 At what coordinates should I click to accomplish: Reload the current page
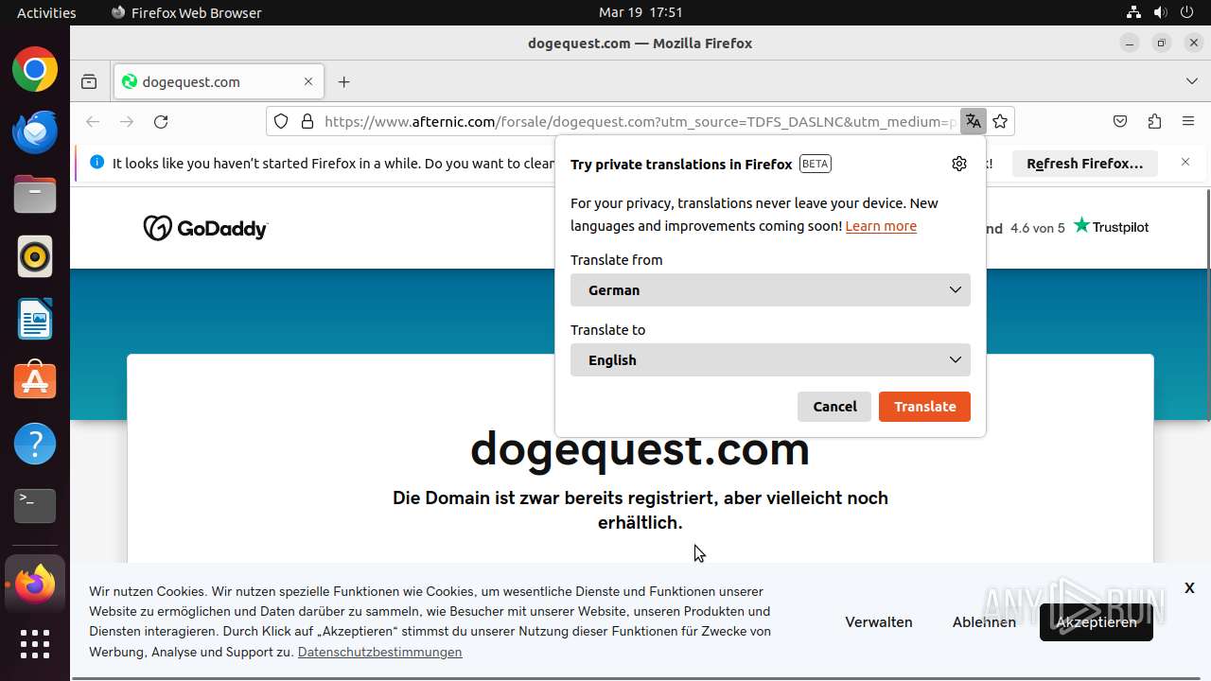(161, 121)
